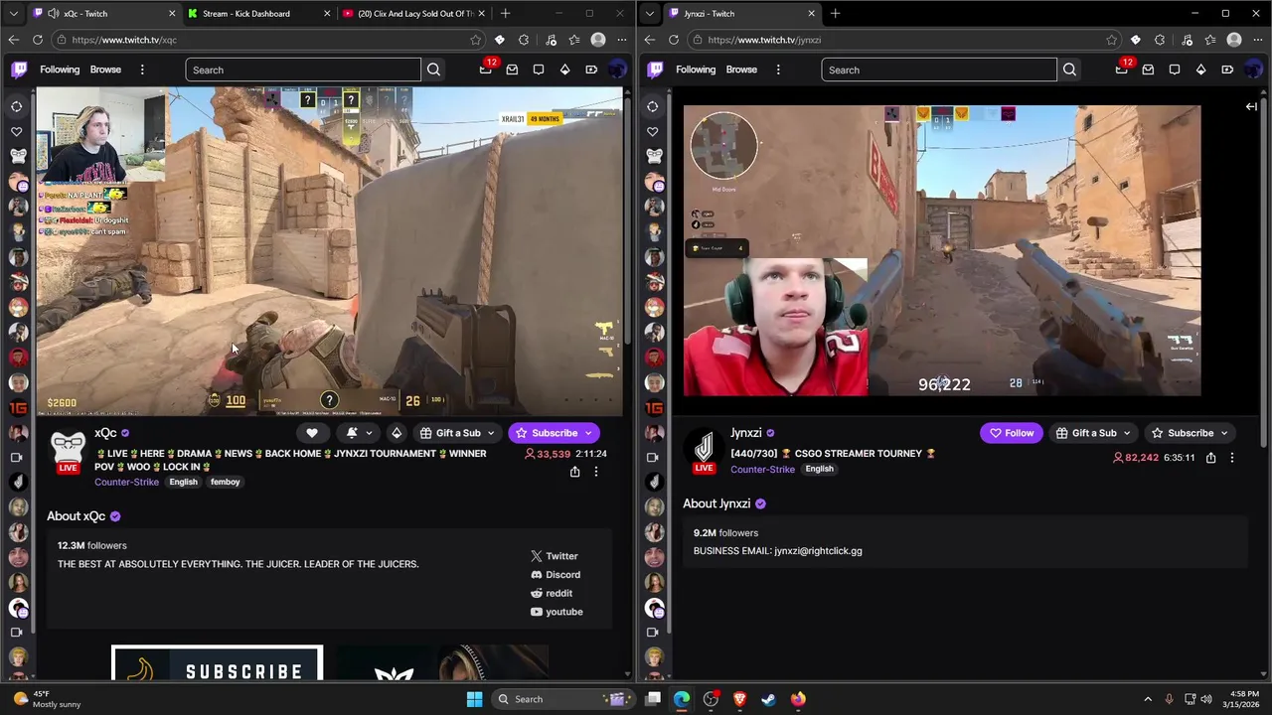Open the Windows Start menu
This screenshot has height=715, width=1272.
(474, 699)
